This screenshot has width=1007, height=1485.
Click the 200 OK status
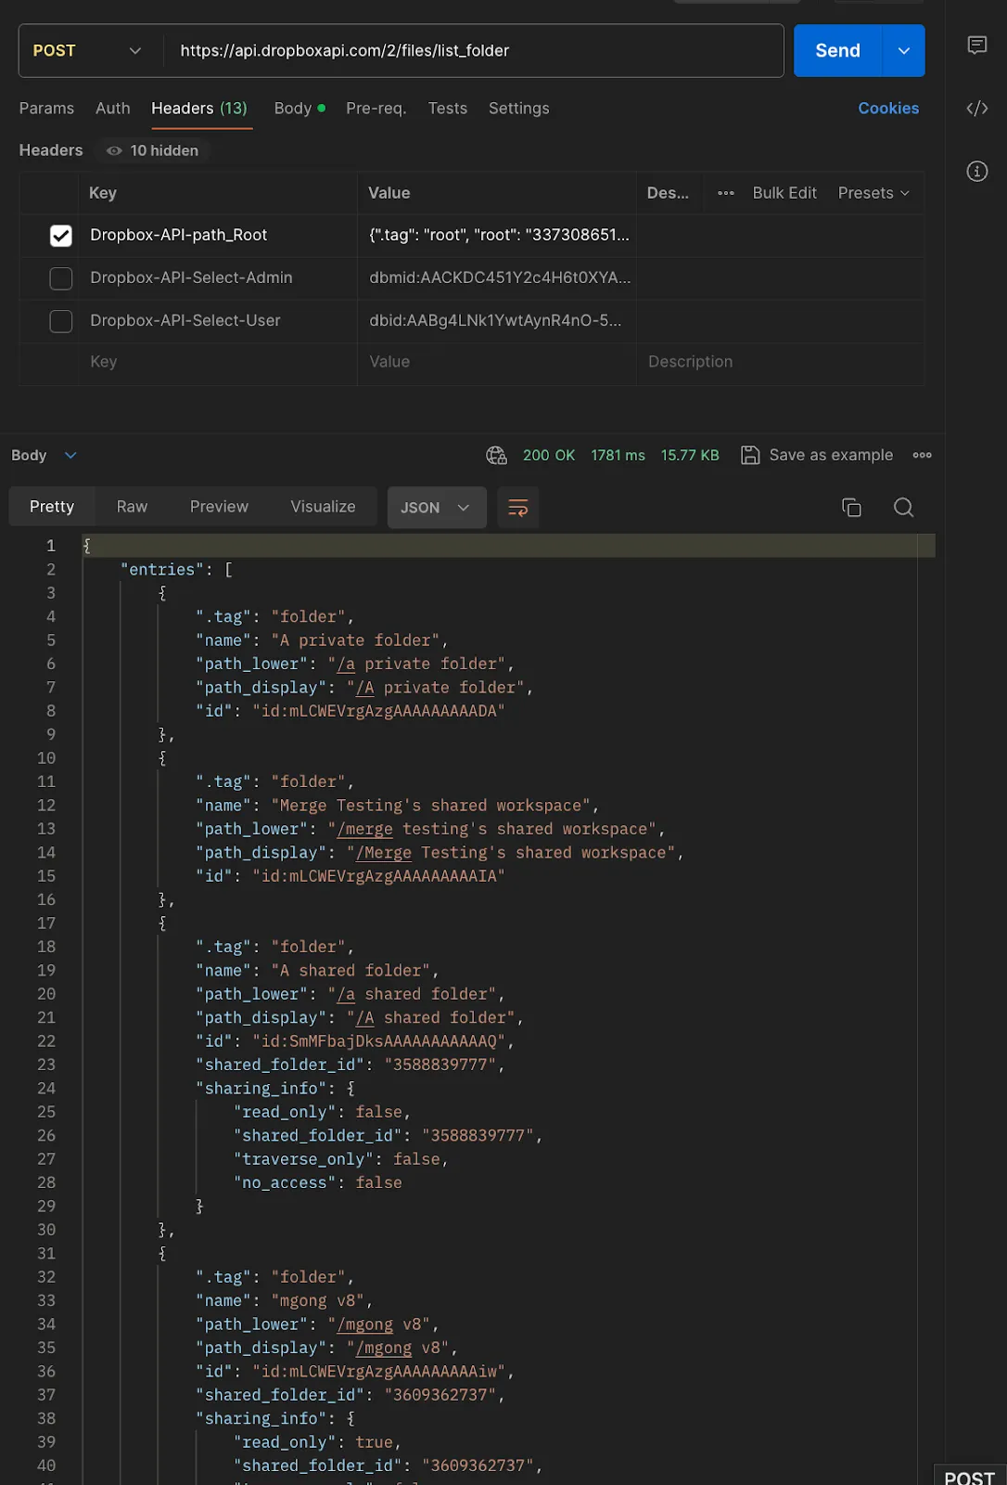(548, 455)
